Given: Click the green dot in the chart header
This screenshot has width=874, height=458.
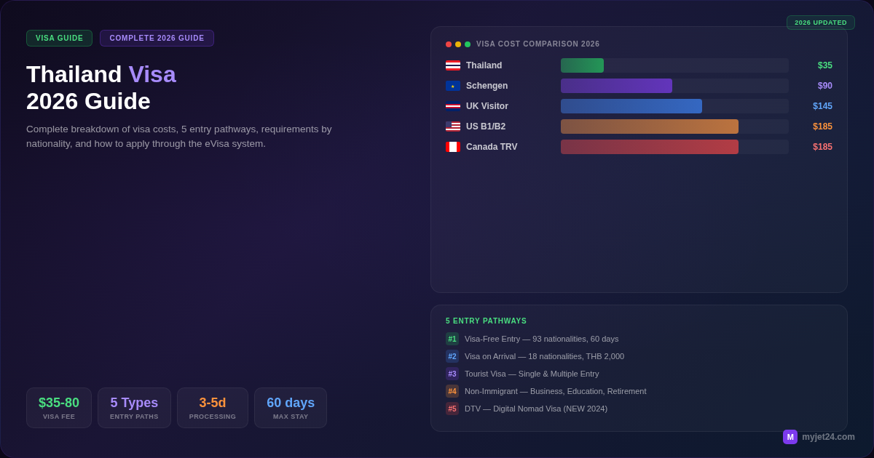Looking at the screenshot, I should [466, 44].
